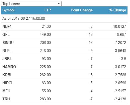Open the HIDCL symbol link
130x105 pixels.
tap(8, 83)
